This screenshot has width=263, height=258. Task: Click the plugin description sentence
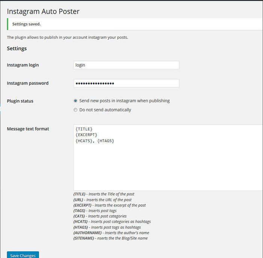pos(67,37)
